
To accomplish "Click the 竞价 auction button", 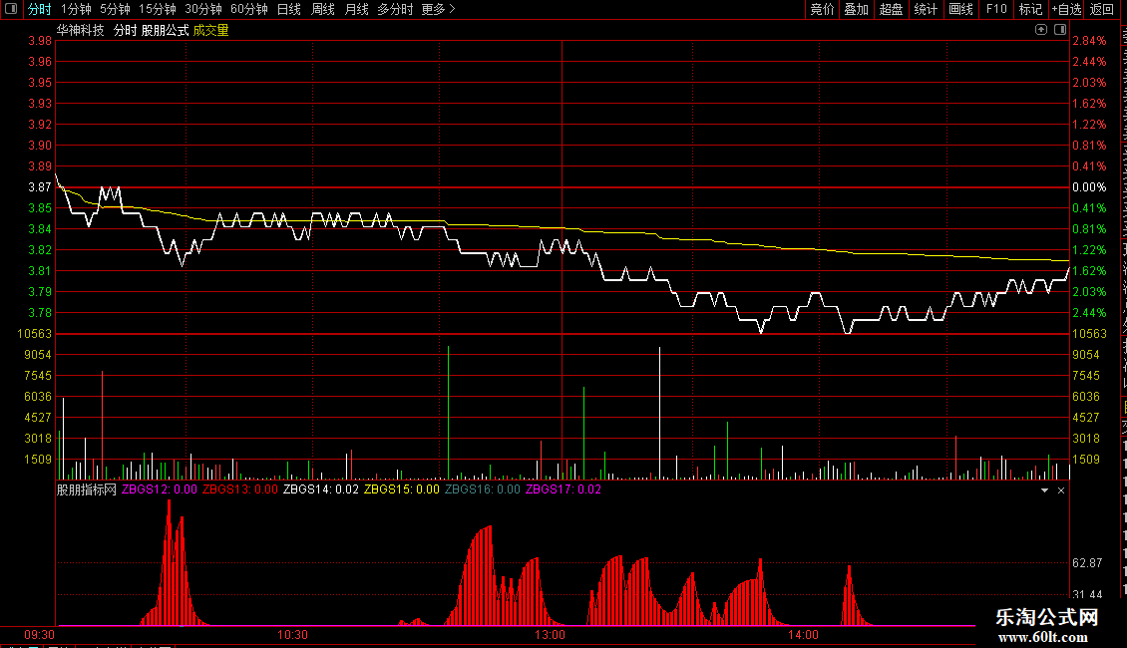I will coord(822,9).
